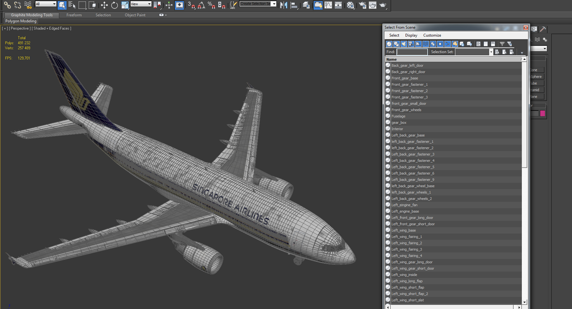Open the Utilities hammer panel tab

tap(543, 29)
